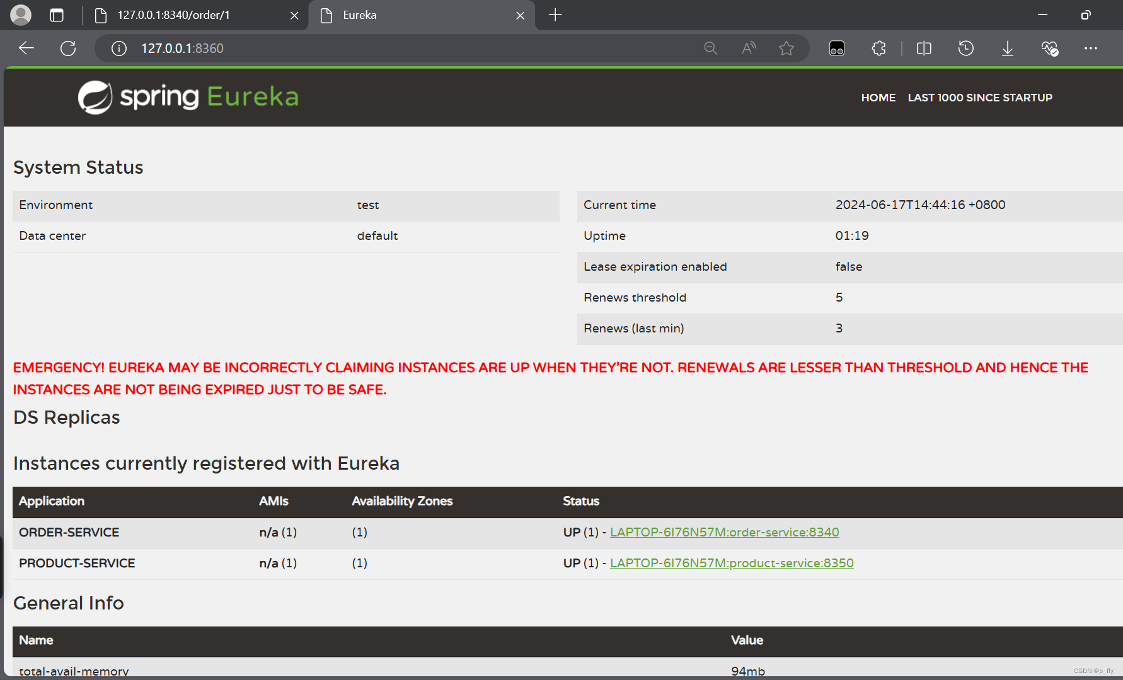Open the Extensions puzzle icon
Screen dimensions: 1123x680
[x=879, y=48]
